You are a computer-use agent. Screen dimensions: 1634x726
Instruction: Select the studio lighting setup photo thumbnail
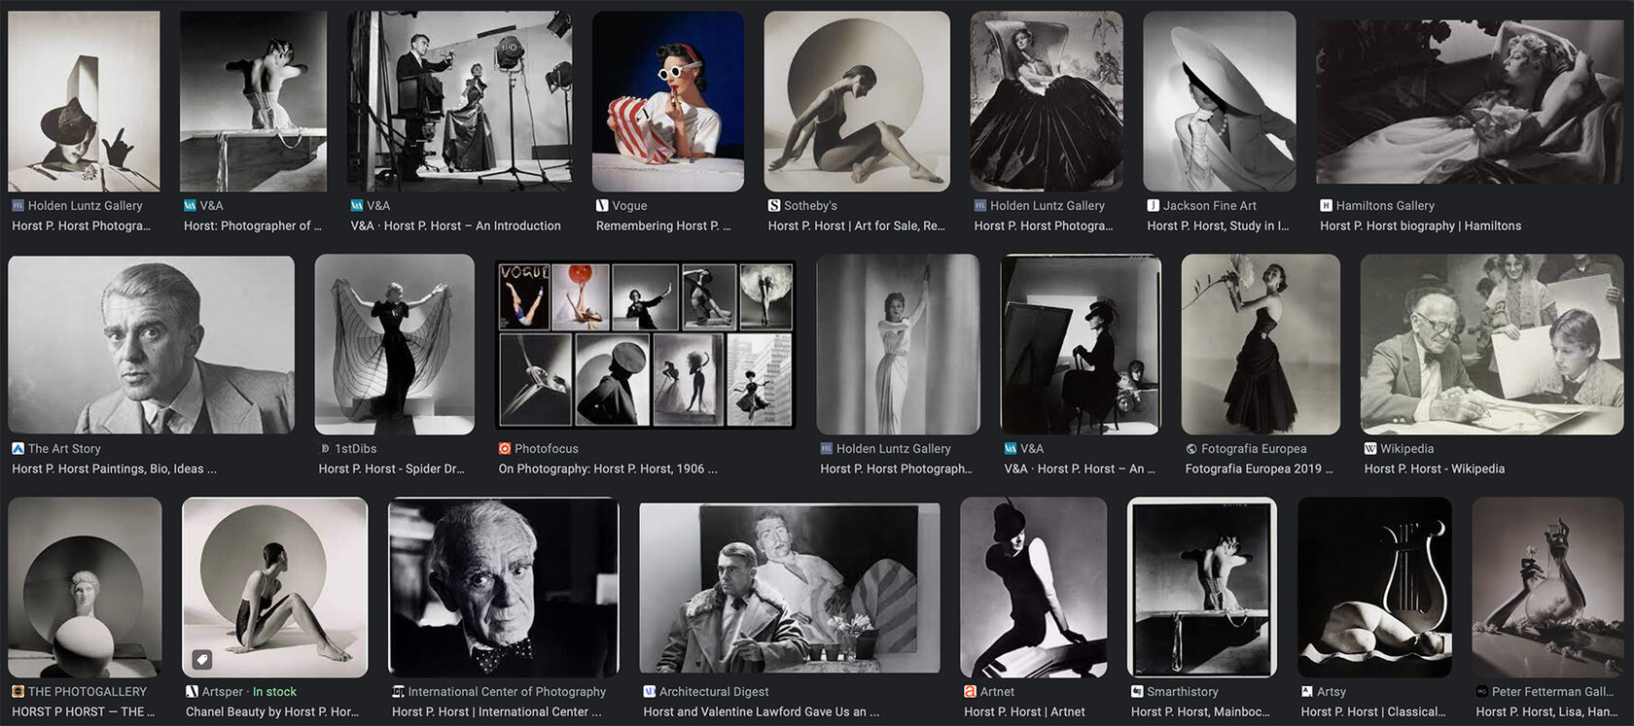(459, 101)
